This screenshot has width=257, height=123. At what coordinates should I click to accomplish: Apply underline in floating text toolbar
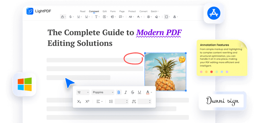click(x=139, y=92)
